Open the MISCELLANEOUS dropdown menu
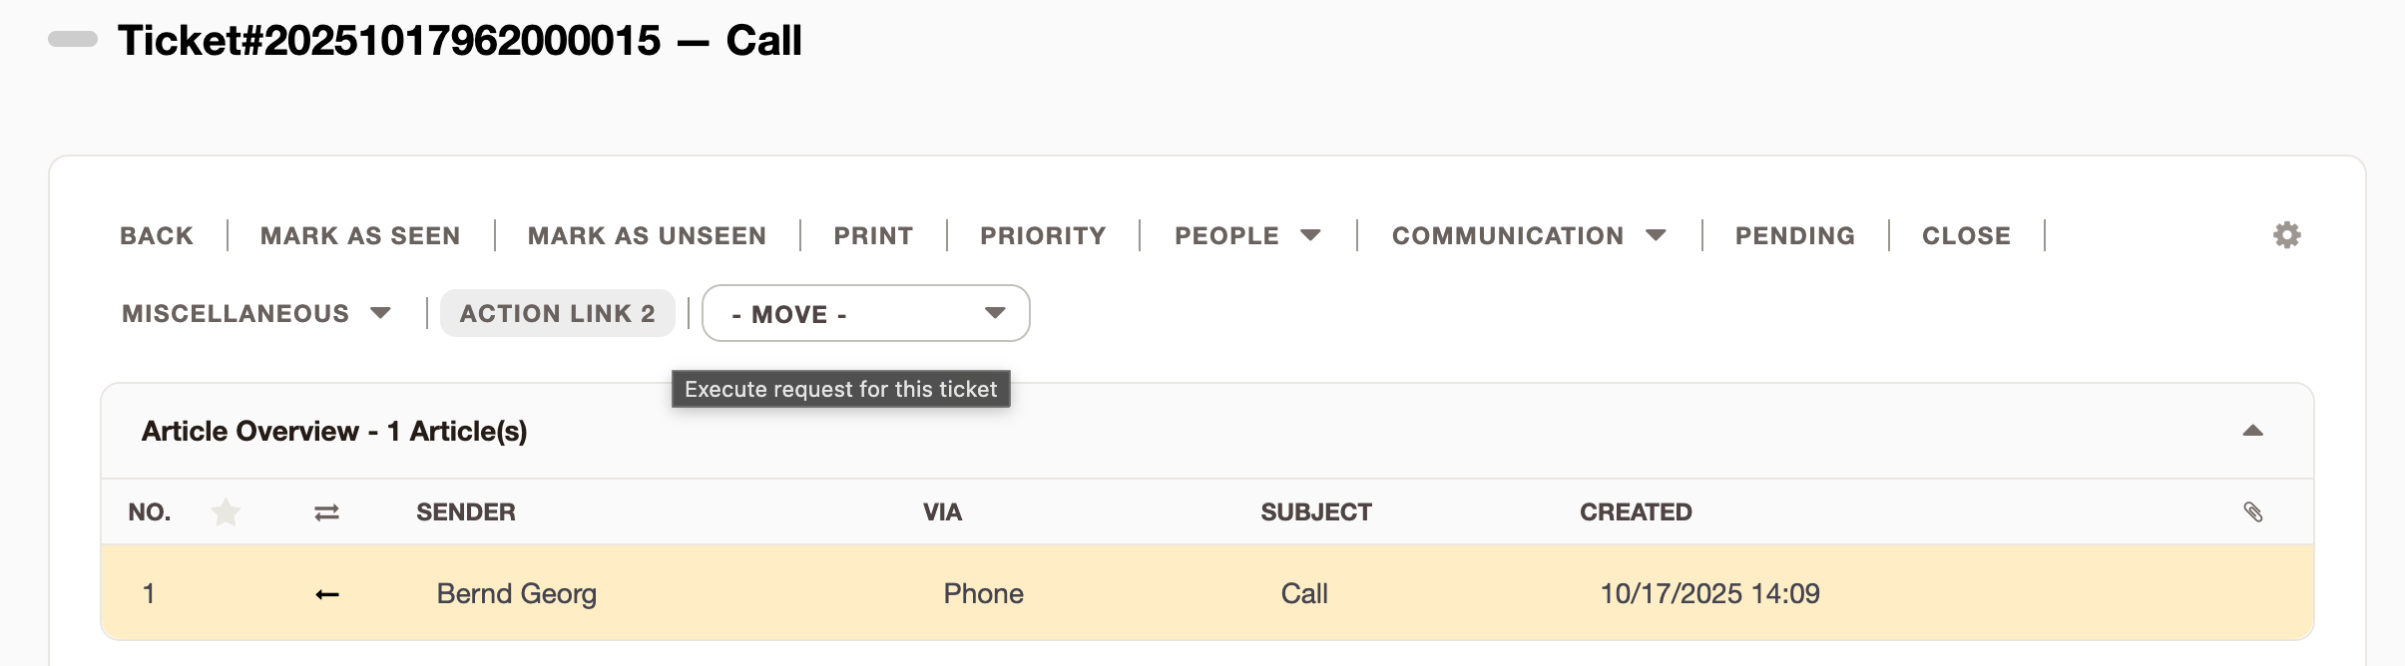This screenshot has height=666, width=2405. 254,313
